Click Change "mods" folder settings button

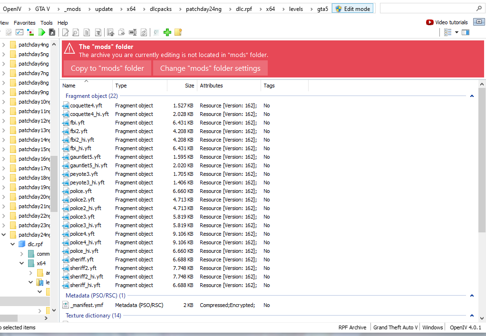(x=210, y=68)
